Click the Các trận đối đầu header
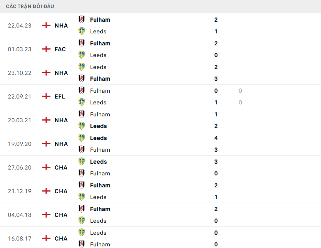This screenshot has height=248, width=321. [x=30, y=6]
